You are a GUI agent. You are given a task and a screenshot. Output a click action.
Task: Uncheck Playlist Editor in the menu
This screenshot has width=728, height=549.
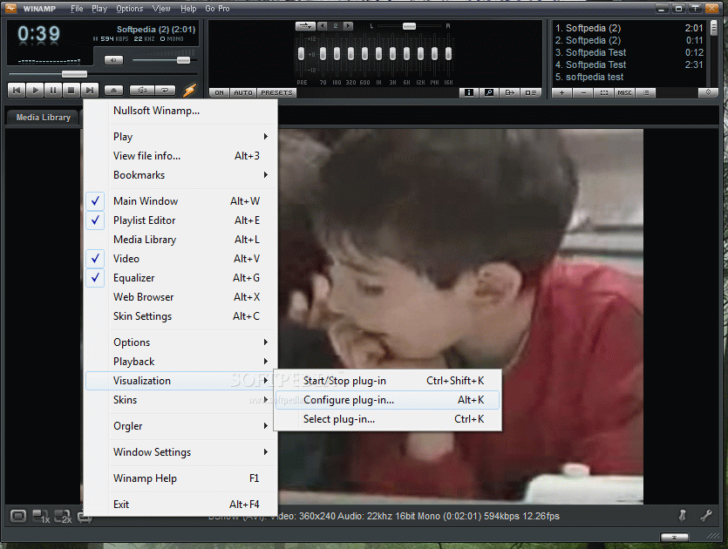pos(181,220)
